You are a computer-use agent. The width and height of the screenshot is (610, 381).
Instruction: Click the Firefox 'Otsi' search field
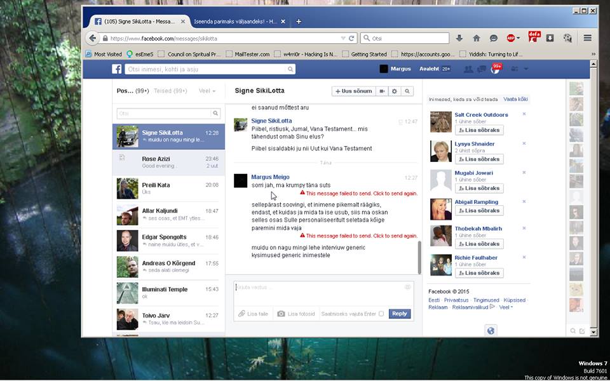(x=405, y=38)
